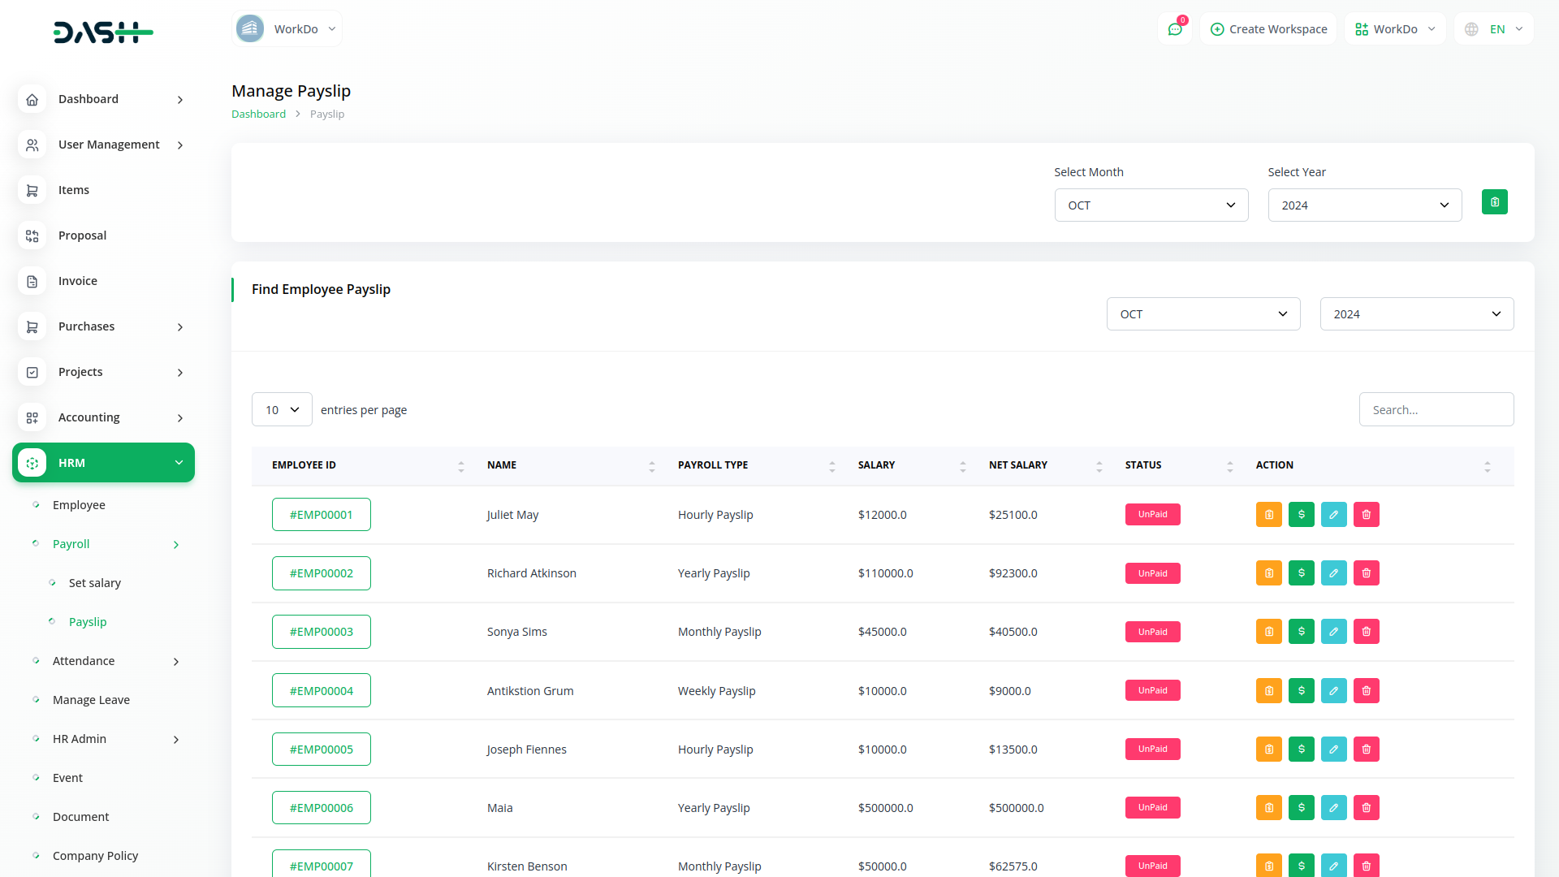Click the UnPaid status badge for Joseph Fiennes

click(1152, 749)
